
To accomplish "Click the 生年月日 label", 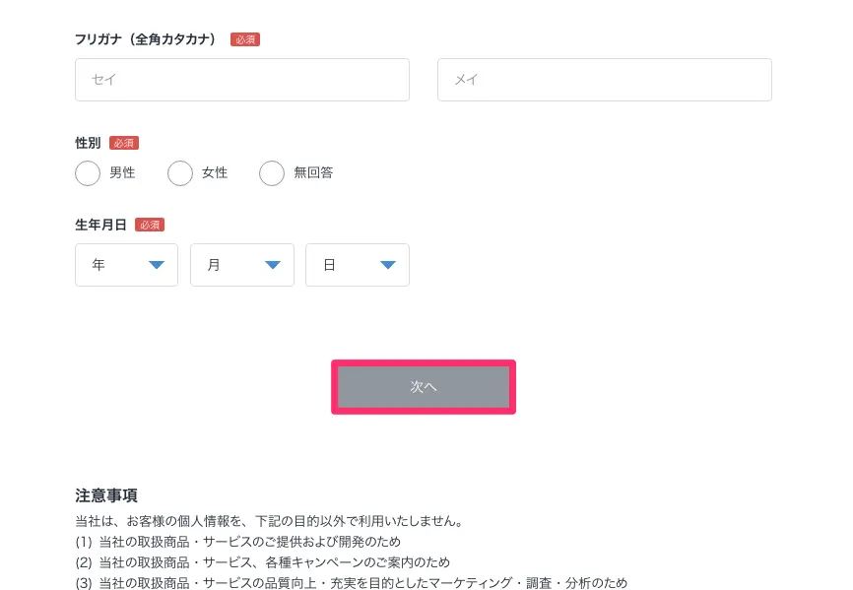I will point(100,225).
